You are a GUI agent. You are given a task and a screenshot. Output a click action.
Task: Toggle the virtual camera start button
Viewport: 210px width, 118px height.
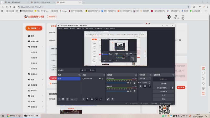(161, 88)
